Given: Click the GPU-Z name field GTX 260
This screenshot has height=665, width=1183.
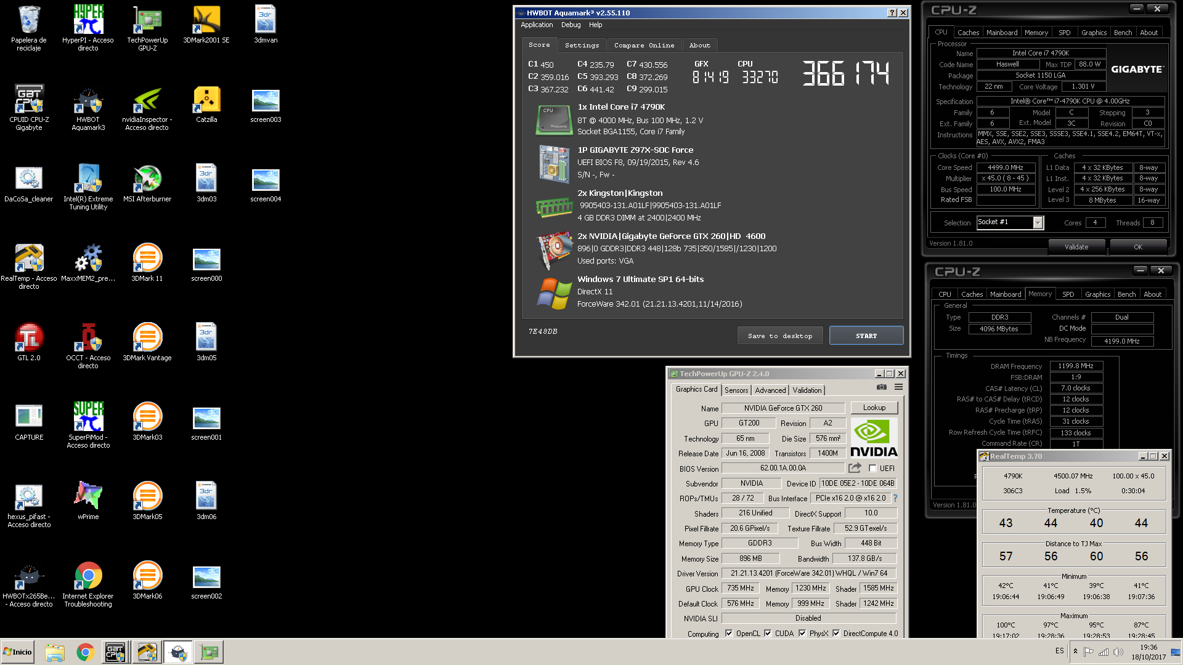Looking at the screenshot, I should (x=783, y=408).
